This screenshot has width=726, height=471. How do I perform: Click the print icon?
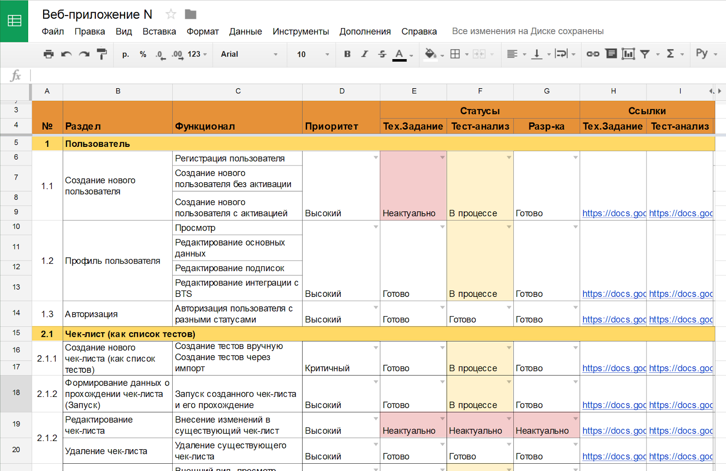(49, 54)
